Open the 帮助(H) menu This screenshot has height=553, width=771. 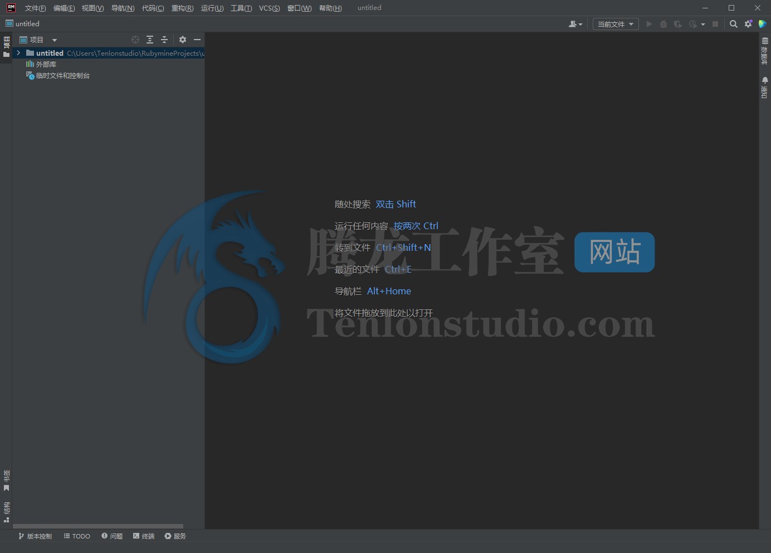tap(330, 8)
